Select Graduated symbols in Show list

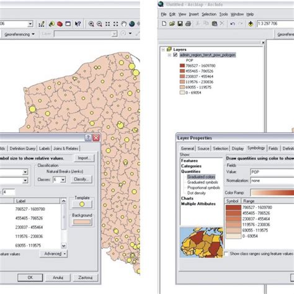203,182
